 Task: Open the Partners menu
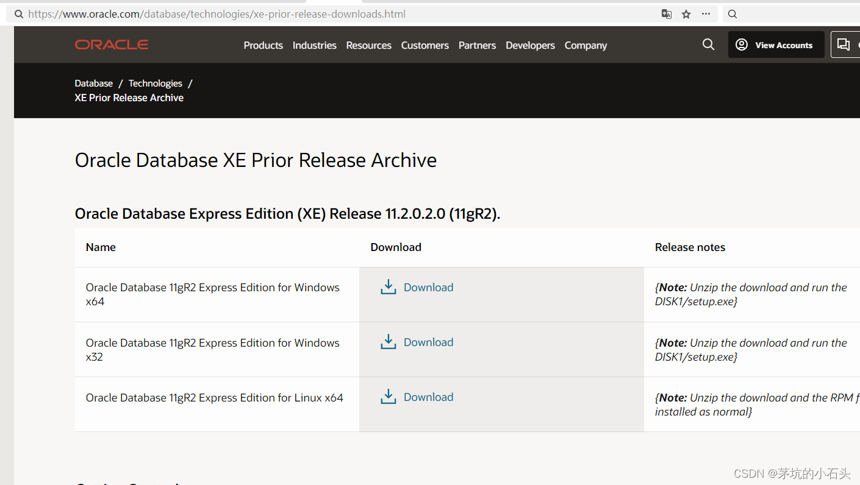point(478,45)
